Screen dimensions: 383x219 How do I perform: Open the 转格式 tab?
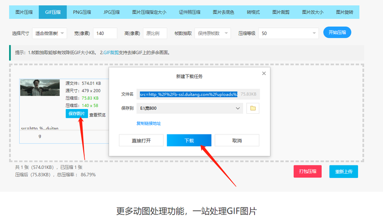pos(253,12)
